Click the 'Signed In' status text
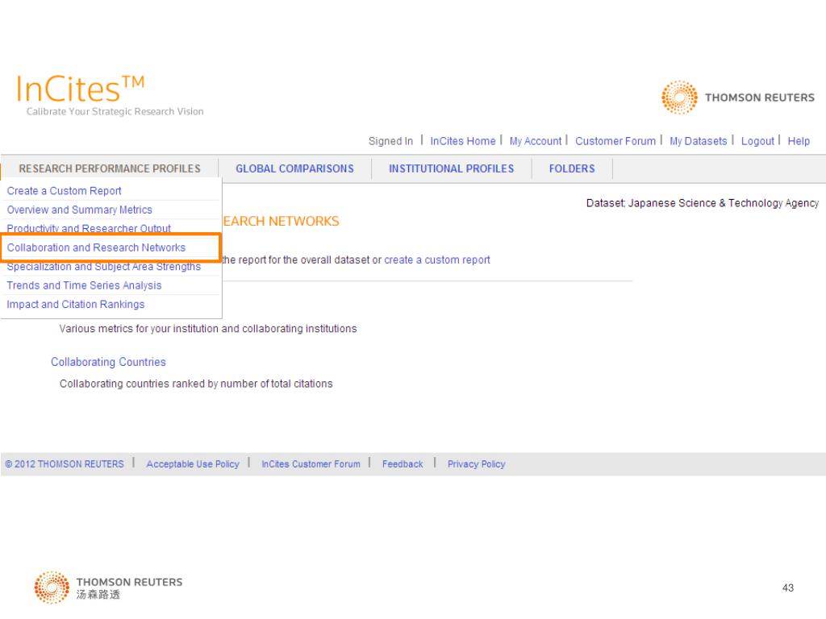The height and width of the screenshot is (619, 826). point(391,141)
